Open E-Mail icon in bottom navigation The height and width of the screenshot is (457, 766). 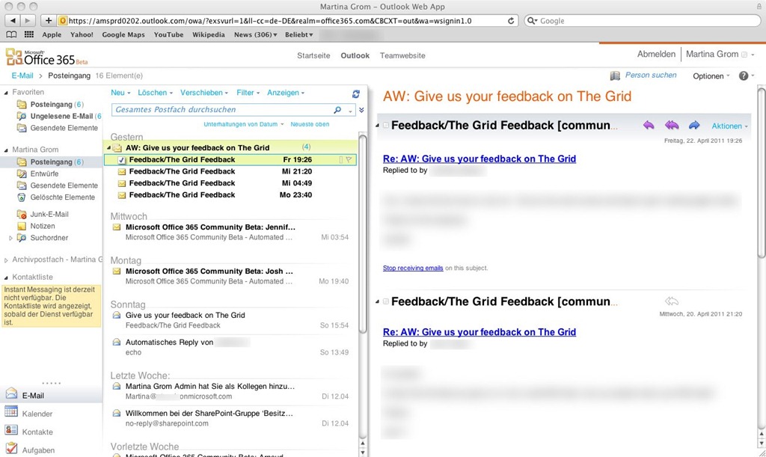click(x=11, y=393)
